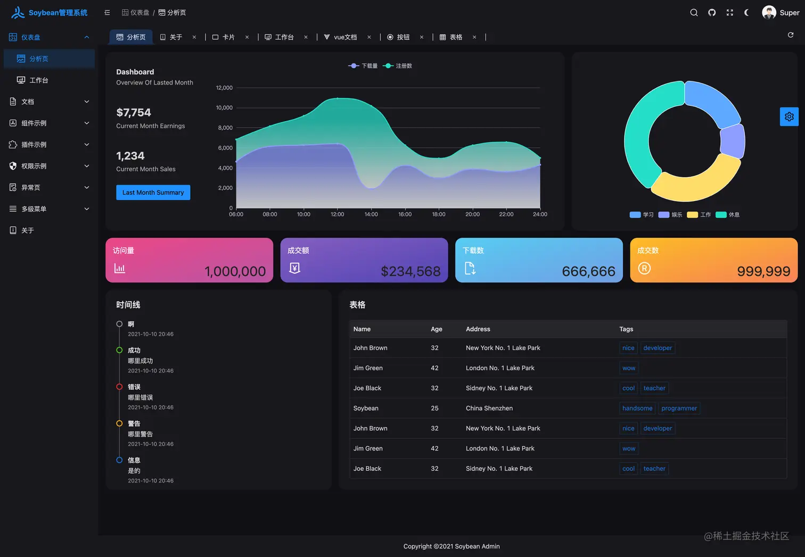Viewport: 805px width, 557px height.
Task: Click the handsome tag for Soybean
Action: [637, 409]
